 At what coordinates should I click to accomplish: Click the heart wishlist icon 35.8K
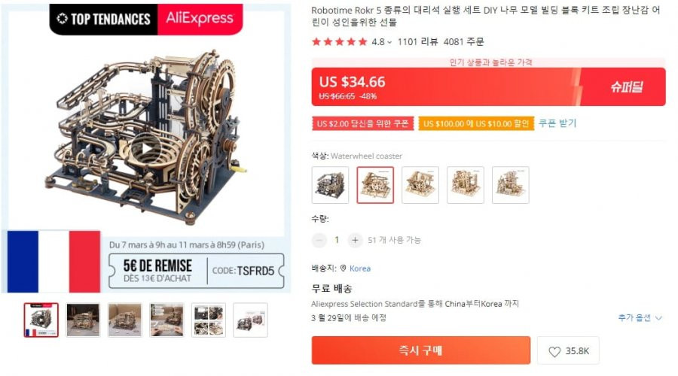click(568, 350)
